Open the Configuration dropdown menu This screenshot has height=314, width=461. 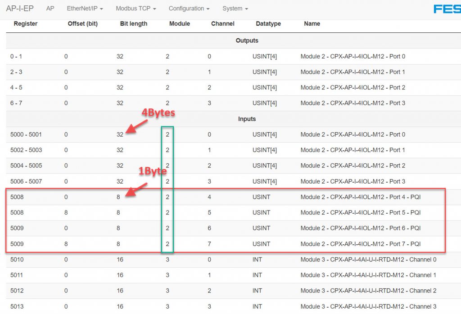[x=189, y=9]
